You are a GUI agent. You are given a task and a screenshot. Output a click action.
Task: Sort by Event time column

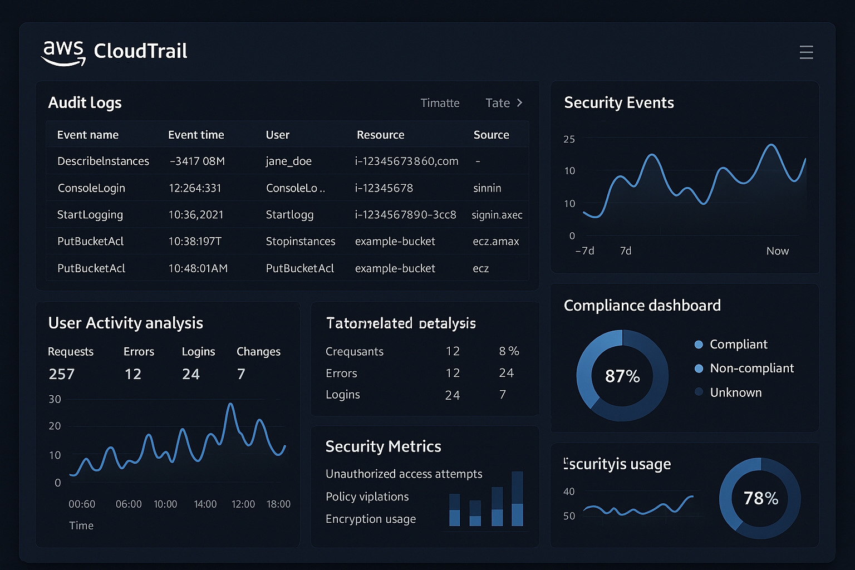(x=196, y=135)
